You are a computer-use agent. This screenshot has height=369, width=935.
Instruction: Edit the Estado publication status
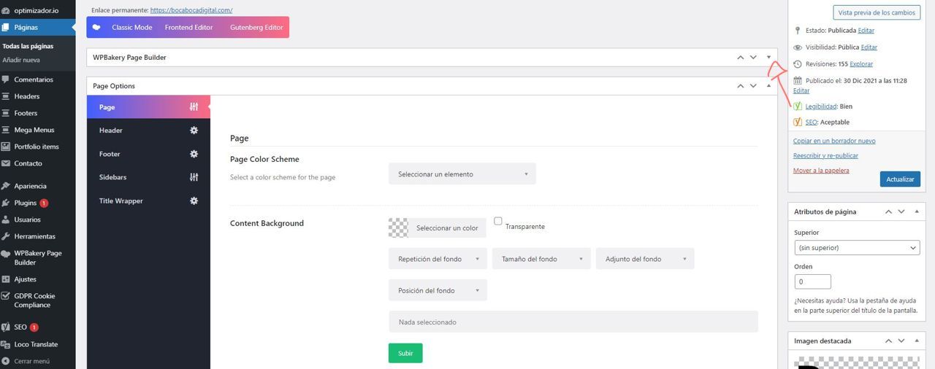point(866,31)
